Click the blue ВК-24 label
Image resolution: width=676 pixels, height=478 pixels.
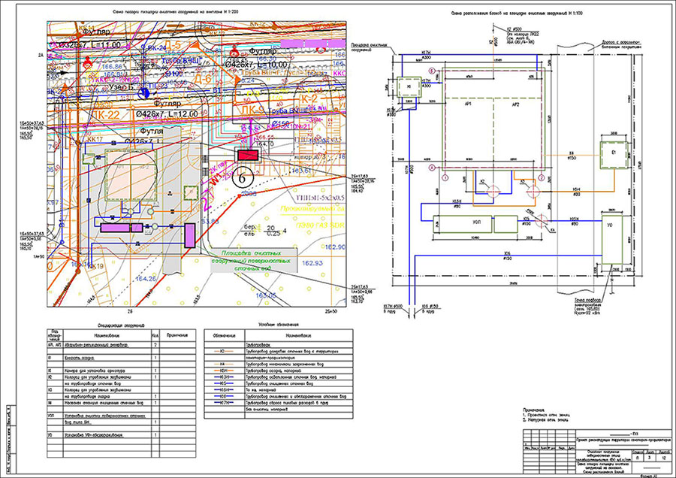tap(156, 48)
